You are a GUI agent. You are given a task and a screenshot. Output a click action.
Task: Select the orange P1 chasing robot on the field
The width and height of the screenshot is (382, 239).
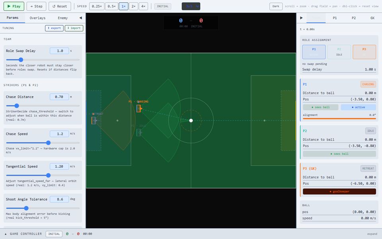click(138, 108)
